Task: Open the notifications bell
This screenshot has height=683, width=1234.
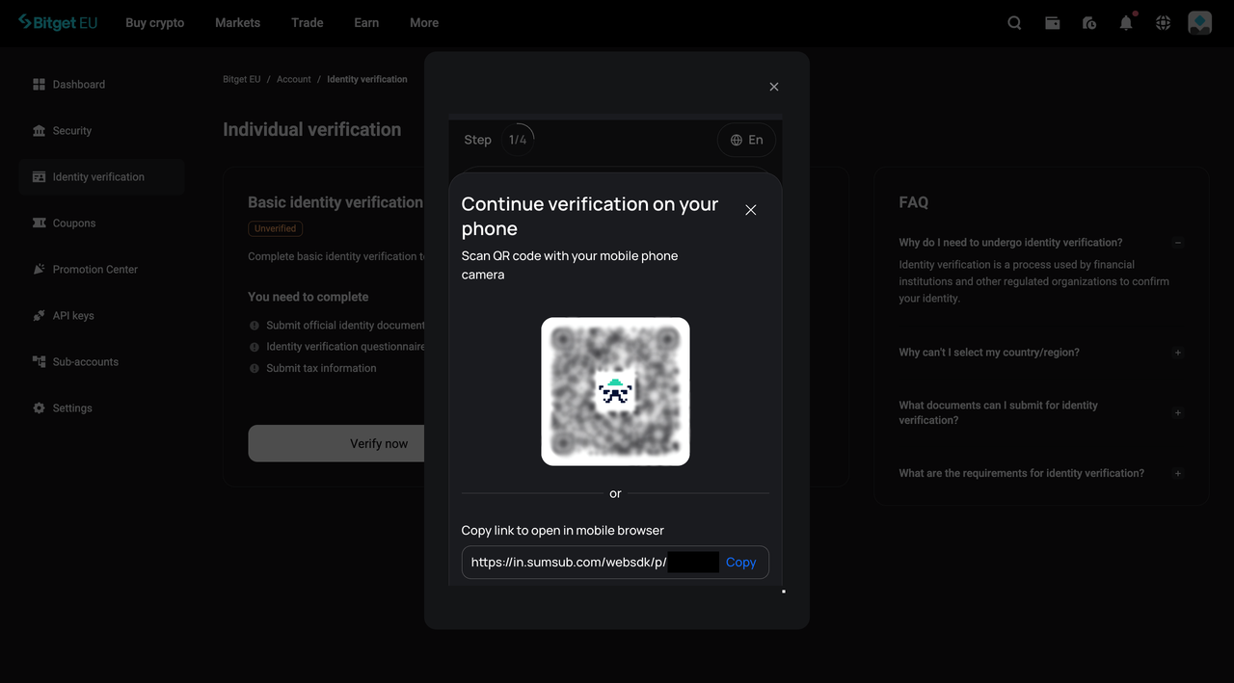Action: tap(1126, 23)
